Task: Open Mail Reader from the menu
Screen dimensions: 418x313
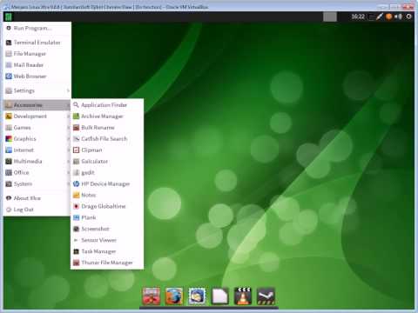Action: click(37, 65)
